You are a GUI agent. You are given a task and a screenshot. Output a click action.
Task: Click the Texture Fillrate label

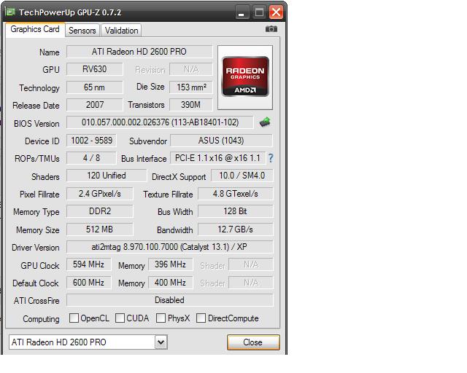168,195
